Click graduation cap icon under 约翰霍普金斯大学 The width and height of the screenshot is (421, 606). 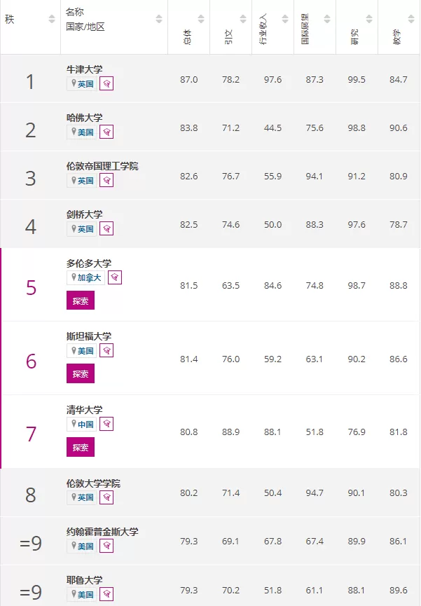click(x=106, y=546)
